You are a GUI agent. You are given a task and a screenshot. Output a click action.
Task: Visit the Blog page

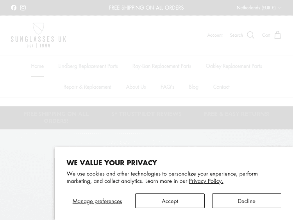(193, 87)
